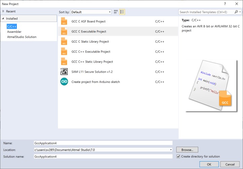The height and width of the screenshot is (169, 243).
Task: Click the GCC C Static Library Project icon
Action: (x=64, y=42)
